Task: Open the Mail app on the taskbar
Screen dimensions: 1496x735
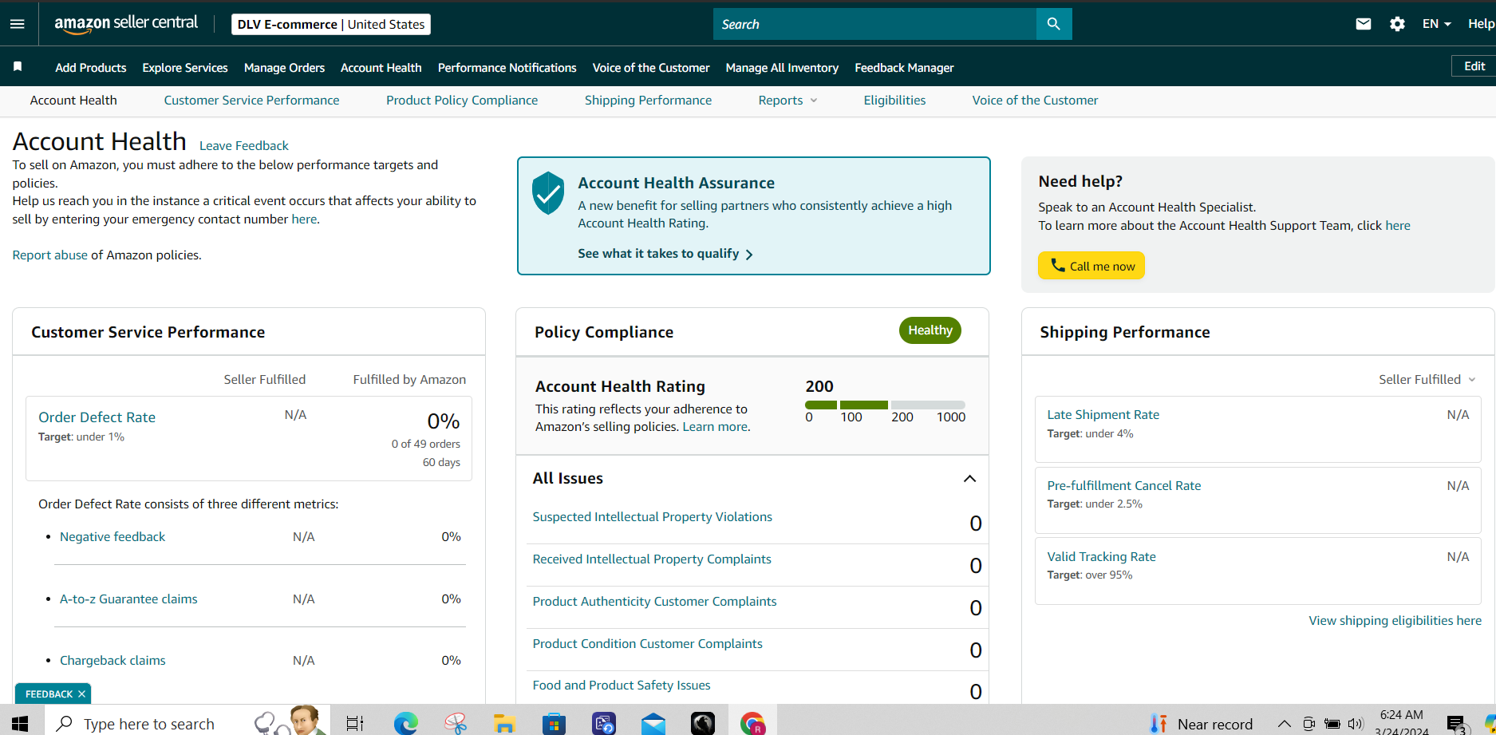Action: click(653, 724)
